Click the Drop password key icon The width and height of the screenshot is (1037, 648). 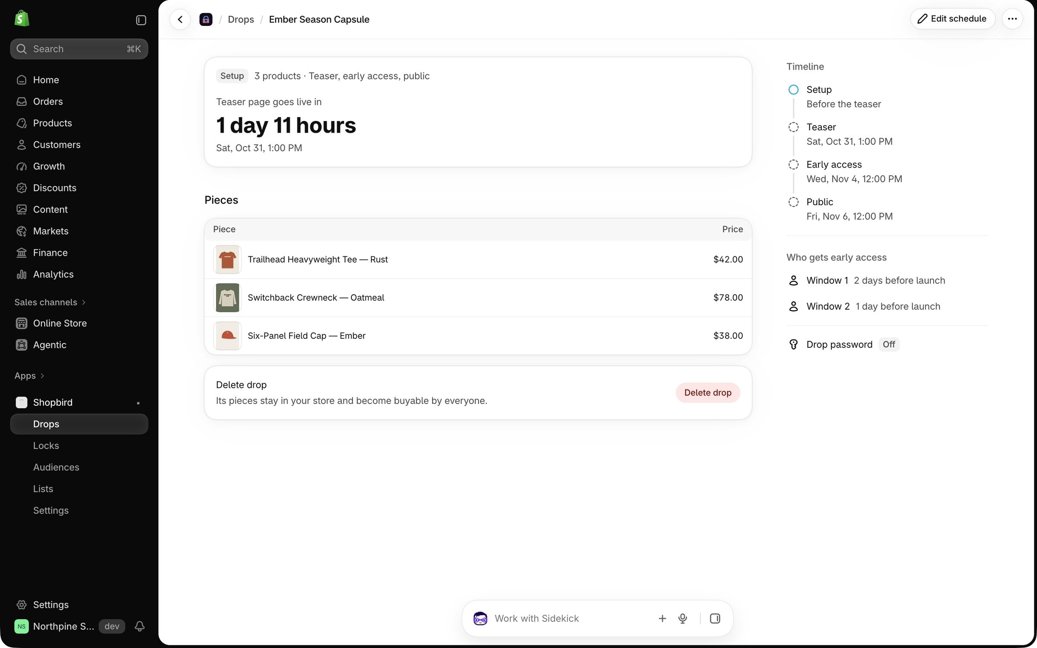793,345
